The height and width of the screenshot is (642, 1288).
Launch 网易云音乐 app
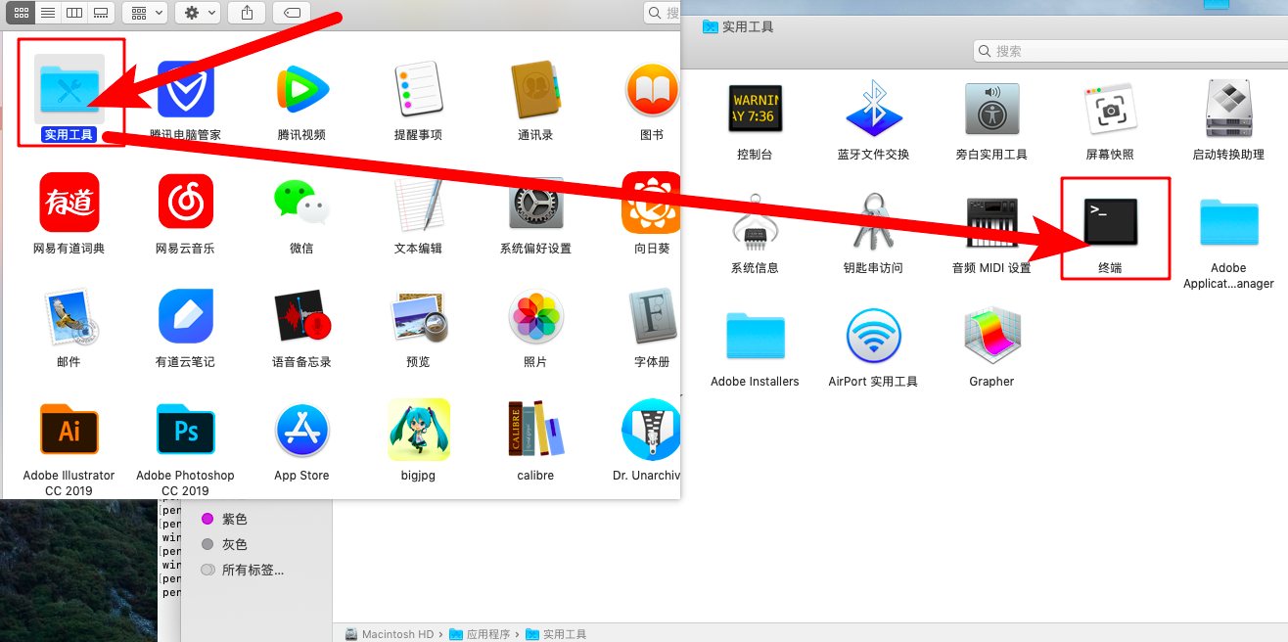[186, 203]
